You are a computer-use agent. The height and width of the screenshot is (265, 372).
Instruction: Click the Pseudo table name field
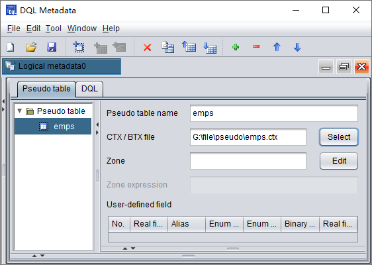point(274,113)
